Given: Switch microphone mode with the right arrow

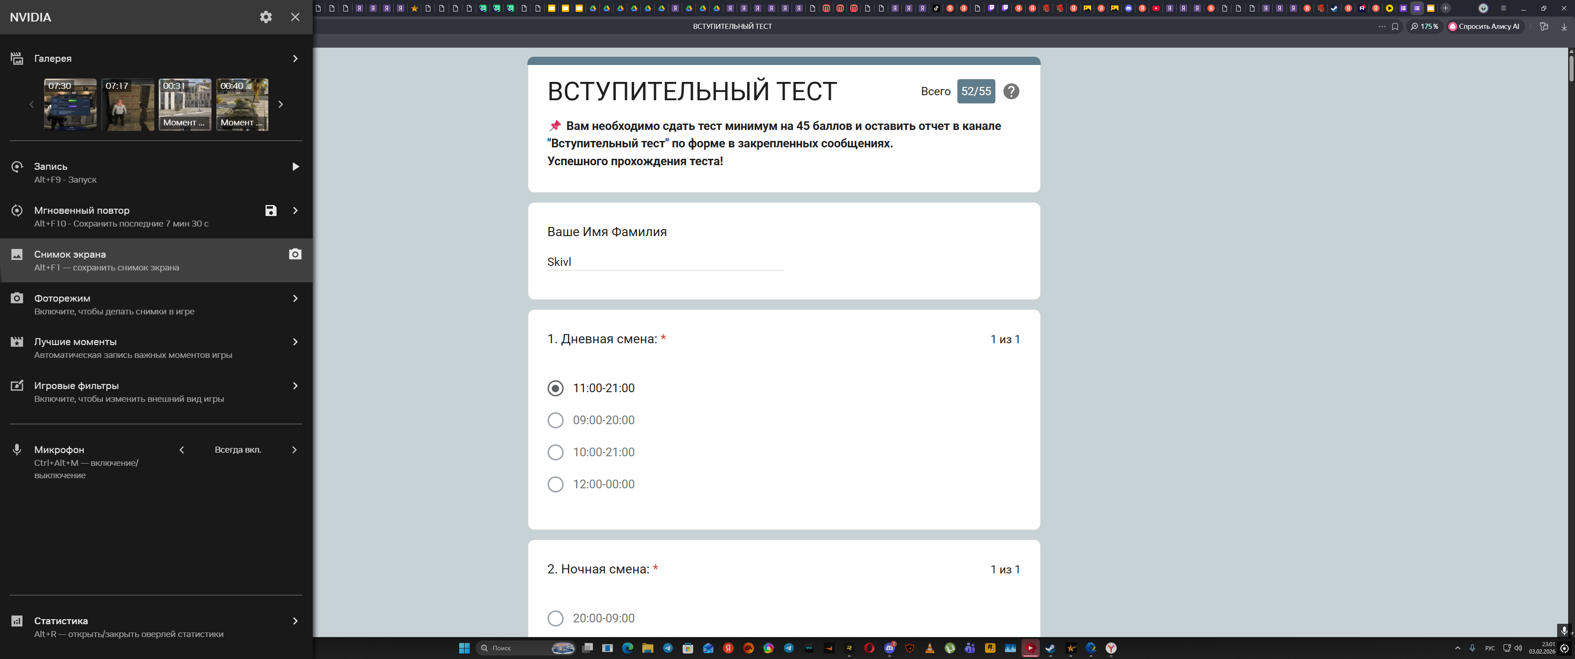Looking at the screenshot, I should coord(294,450).
